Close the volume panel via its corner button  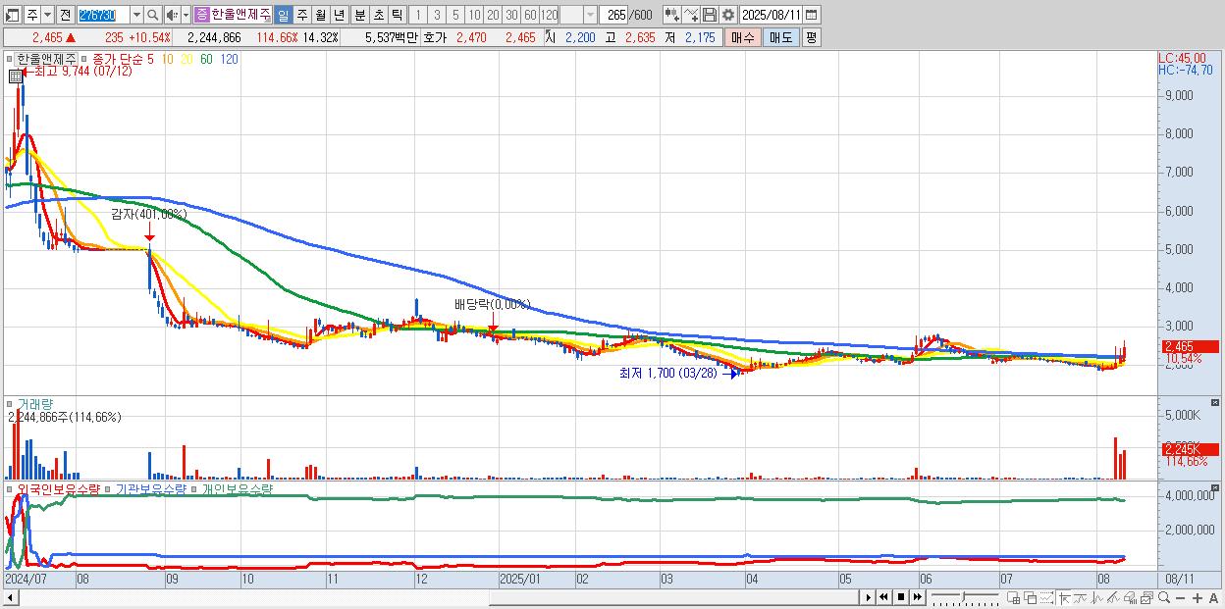pyautogui.click(x=1217, y=402)
